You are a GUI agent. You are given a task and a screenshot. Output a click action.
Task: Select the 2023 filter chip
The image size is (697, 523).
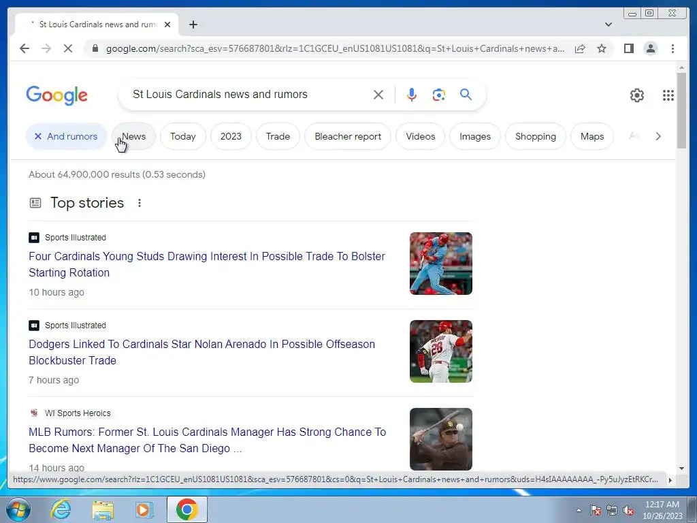(231, 136)
